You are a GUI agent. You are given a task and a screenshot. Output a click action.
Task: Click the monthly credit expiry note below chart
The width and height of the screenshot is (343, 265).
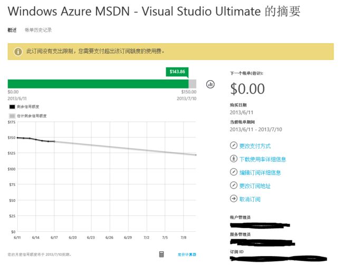pos(40,254)
